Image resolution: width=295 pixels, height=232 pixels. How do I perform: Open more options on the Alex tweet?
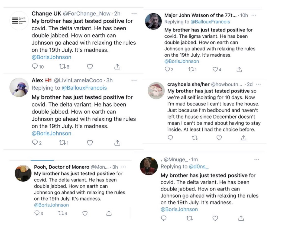pyautogui.click(x=134, y=80)
